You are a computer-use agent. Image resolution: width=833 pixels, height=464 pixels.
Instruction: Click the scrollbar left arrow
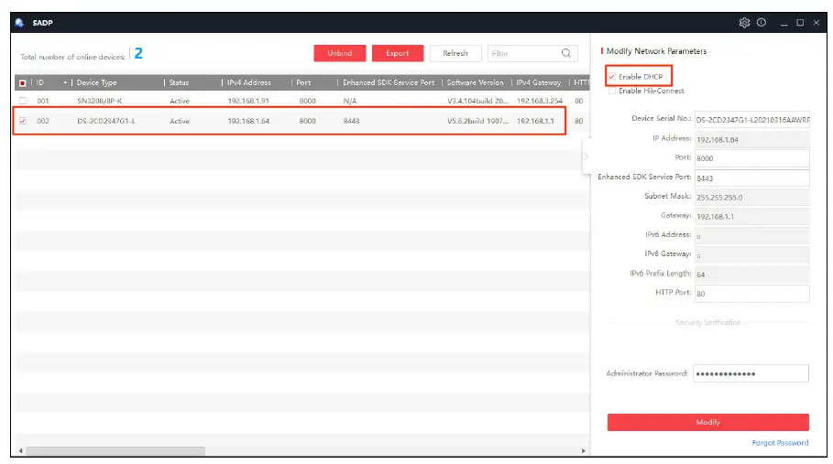tap(21, 451)
